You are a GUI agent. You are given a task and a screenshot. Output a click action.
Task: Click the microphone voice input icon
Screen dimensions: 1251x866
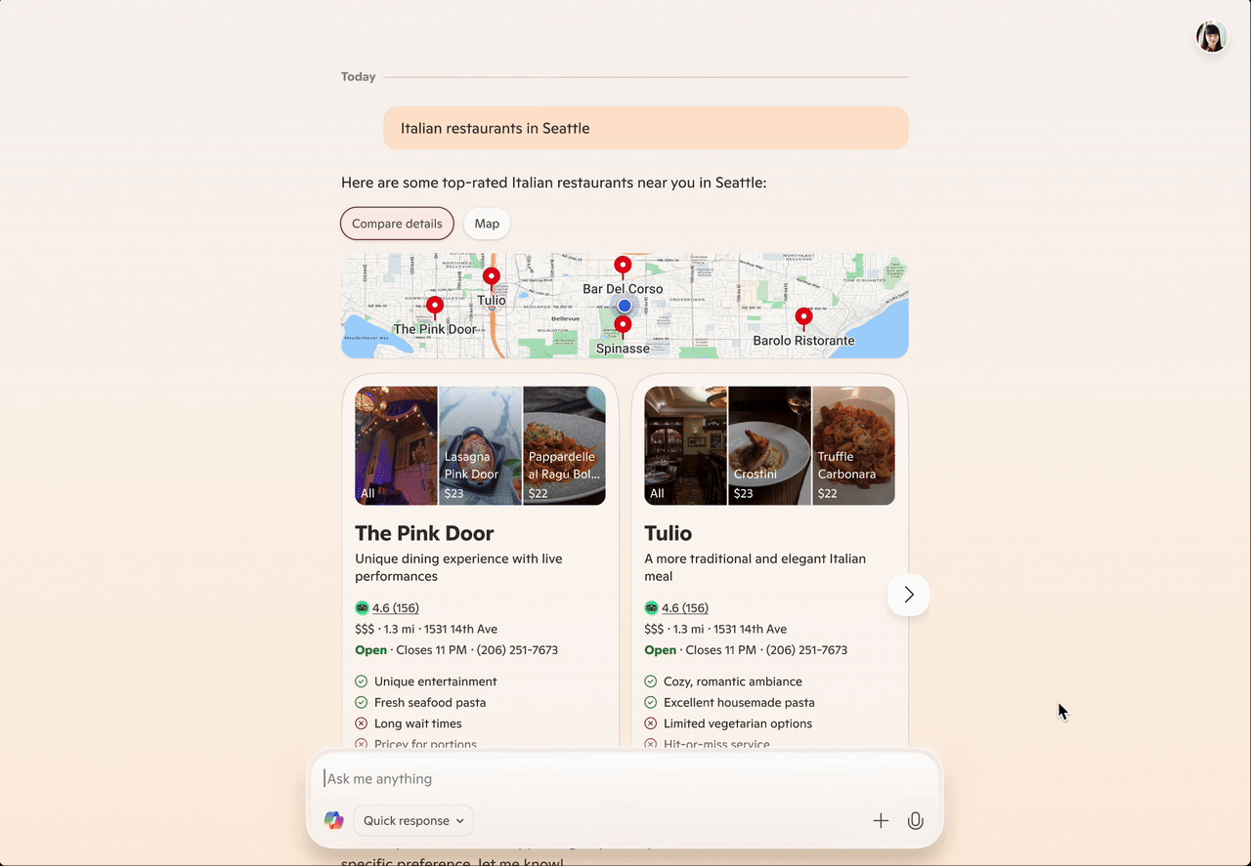(916, 821)
